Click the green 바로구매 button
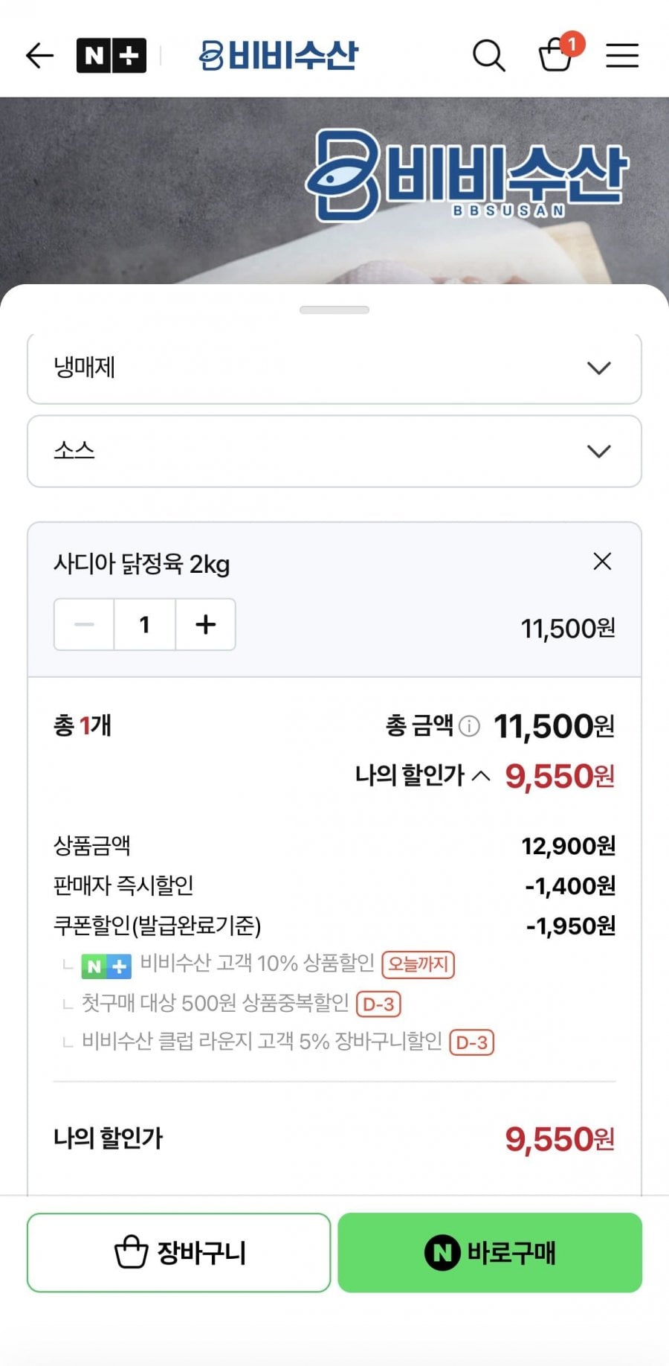Image resolution: width=669 pixels, height=1366 pixels. 490,1253
